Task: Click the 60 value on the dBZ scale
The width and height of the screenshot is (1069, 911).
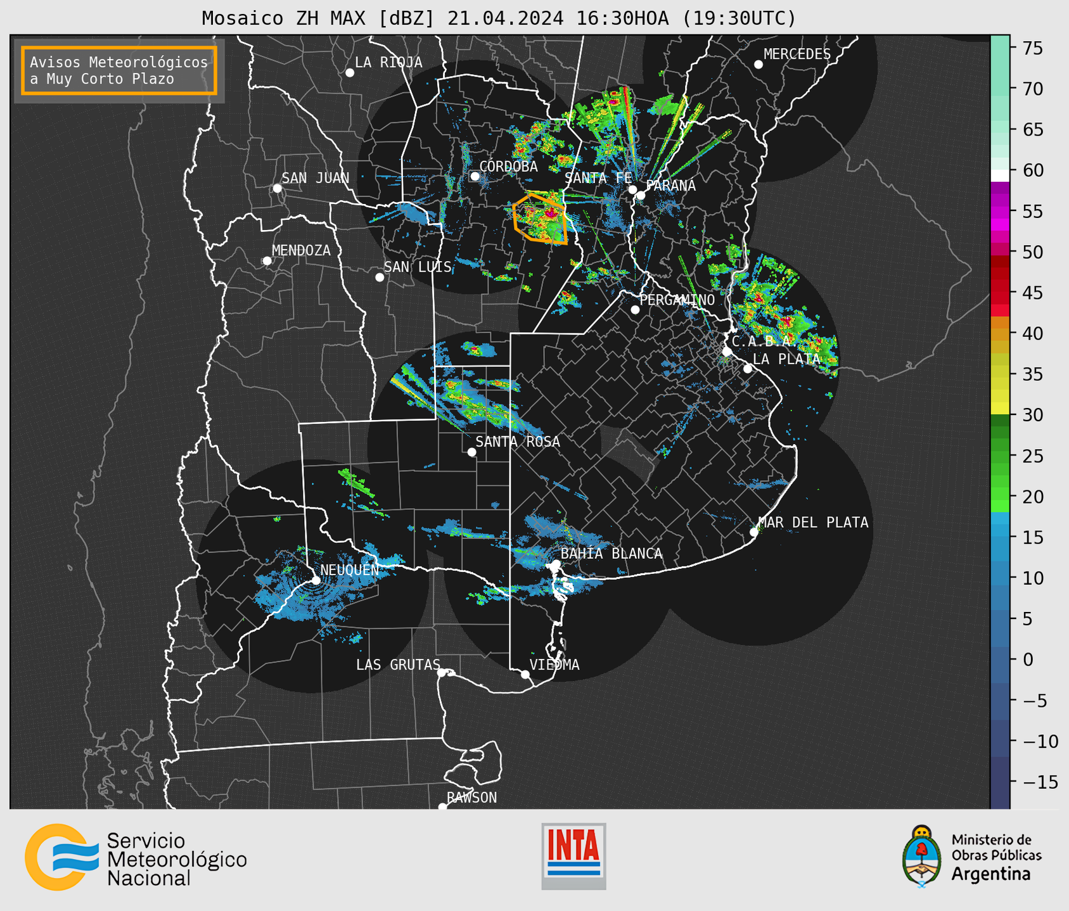Action: [x=1033, y=170]
